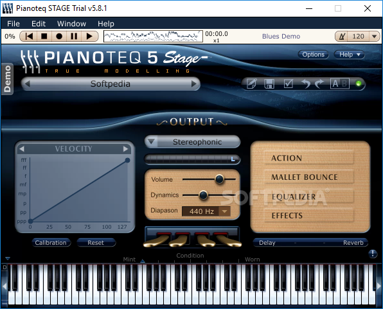Open the Help menu in menu bar
383x309 pixels.
[106, 24]
